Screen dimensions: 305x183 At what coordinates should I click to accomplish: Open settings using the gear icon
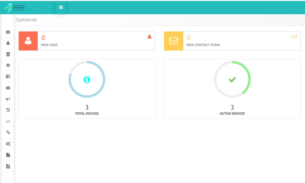click(x=8, y=65)
